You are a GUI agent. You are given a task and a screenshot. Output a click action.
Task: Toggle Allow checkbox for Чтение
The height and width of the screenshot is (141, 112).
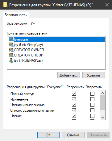click(x=74, y=116)
